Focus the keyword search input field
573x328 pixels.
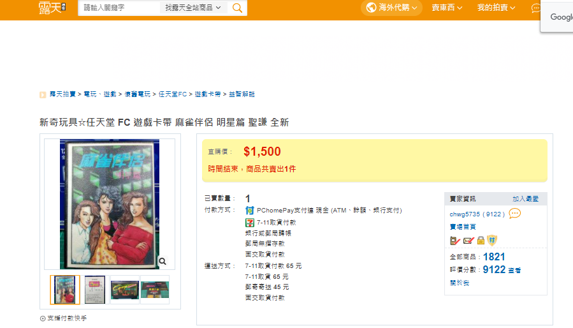coord(119,8)
